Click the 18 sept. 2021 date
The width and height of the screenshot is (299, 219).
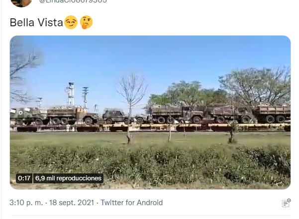point(72,203)
